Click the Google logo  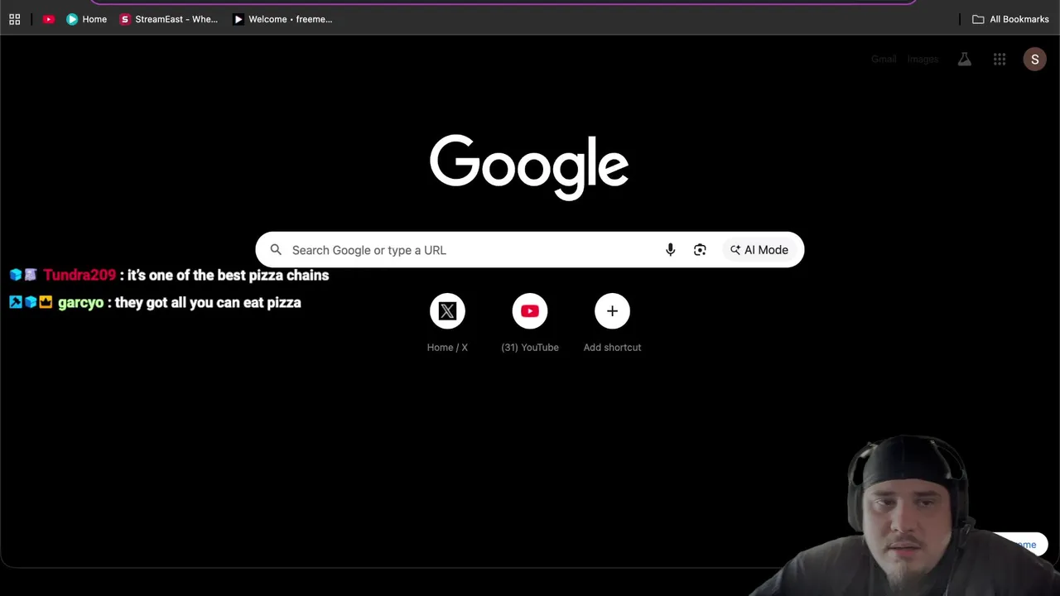pyautogui.click(x=529, y=168)
